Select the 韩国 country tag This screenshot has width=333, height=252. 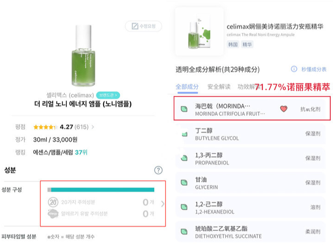coord(234,45)
